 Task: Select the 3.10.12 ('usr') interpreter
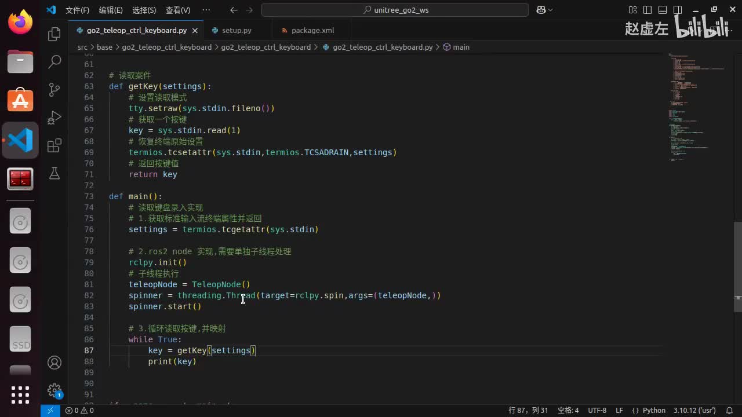point(694,411)
